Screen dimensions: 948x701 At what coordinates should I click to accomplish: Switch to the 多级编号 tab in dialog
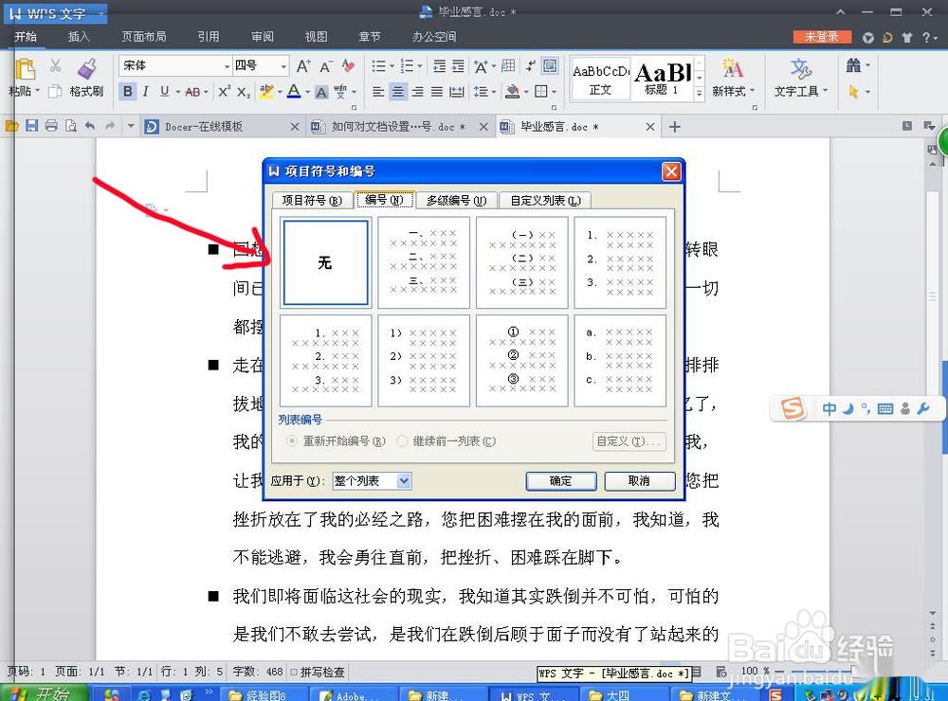coord(457,200)
